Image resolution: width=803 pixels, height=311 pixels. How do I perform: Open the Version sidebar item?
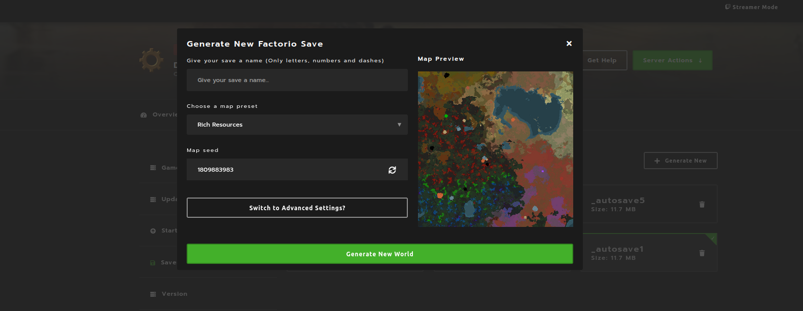(169, 294)
